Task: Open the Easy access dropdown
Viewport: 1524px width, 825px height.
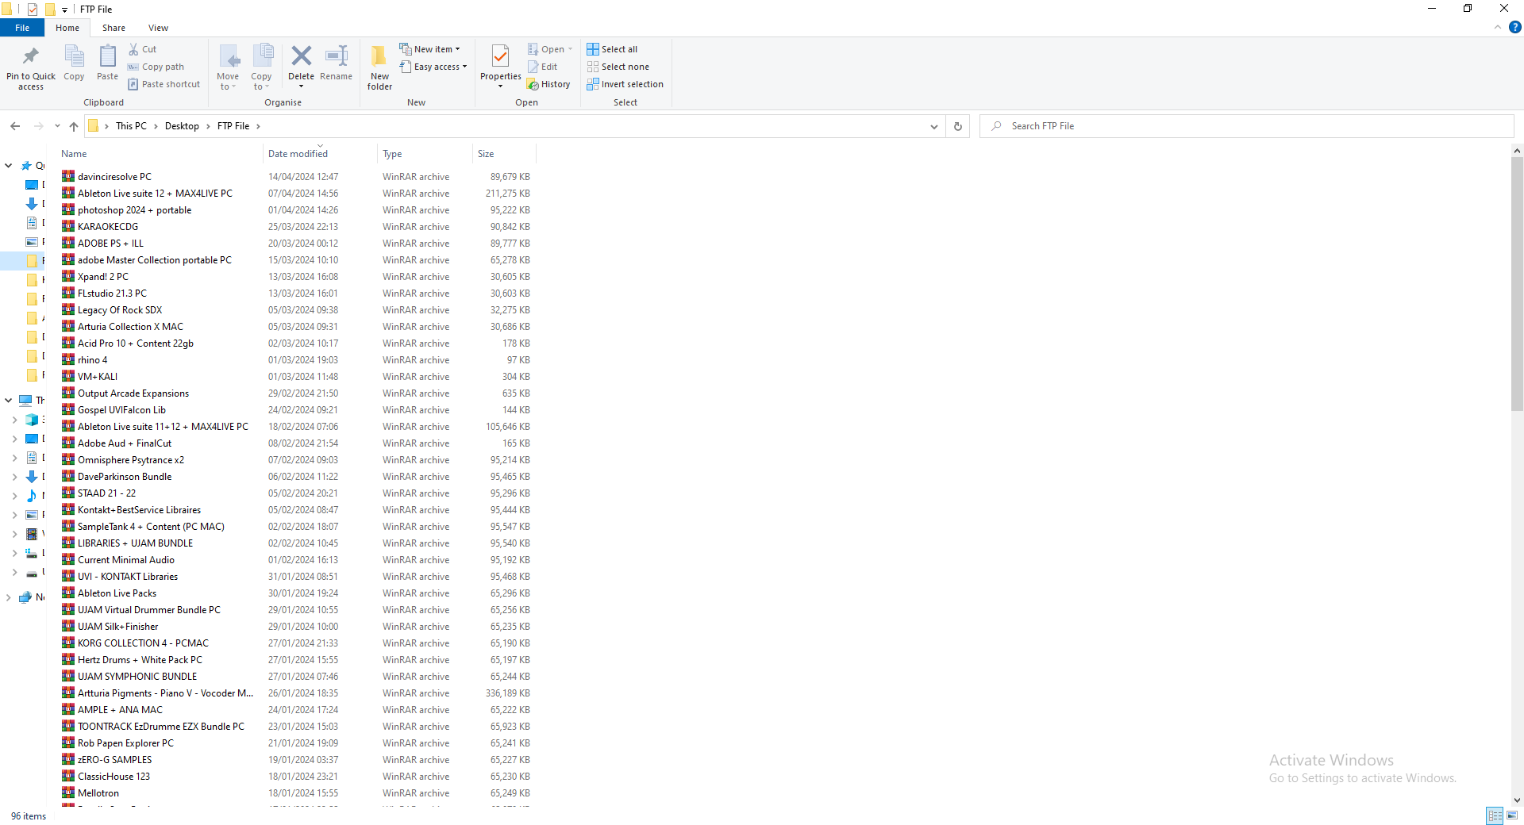Action: (x=433, y=67)
